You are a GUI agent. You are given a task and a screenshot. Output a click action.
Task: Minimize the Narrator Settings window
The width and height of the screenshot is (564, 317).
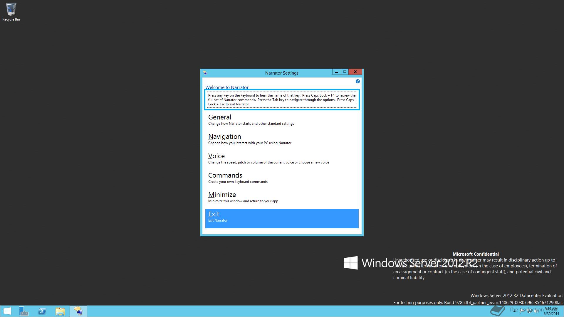coord(337,72)
